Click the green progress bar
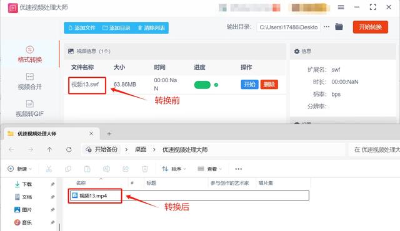This screenshot has height=231, width=400. tap(202, 85)
